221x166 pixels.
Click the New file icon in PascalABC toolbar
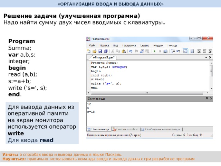tap(89, 51)
